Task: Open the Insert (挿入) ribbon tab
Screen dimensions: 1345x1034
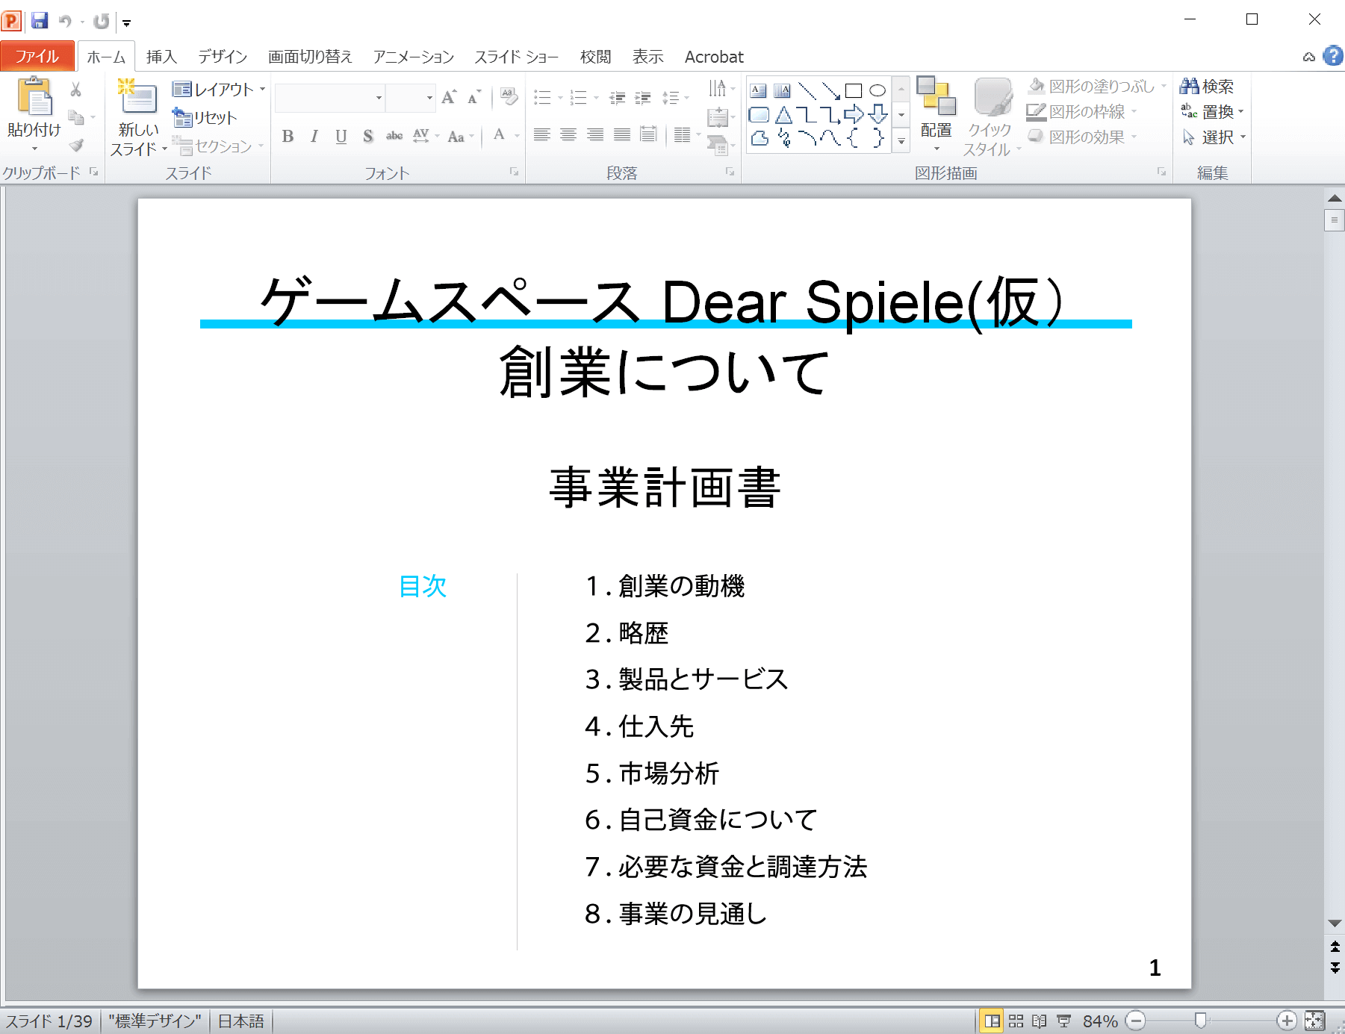Action: 161,57
